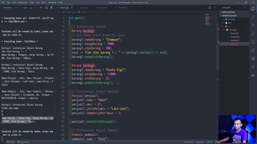Switch to the Penjual.h editor tab

[103, 8]
